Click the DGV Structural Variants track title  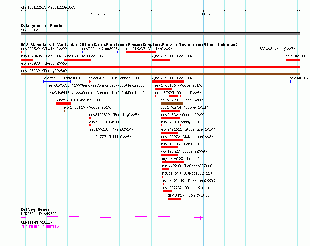(x=129, y=45)
